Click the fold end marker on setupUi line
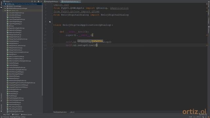 point(52,45)
